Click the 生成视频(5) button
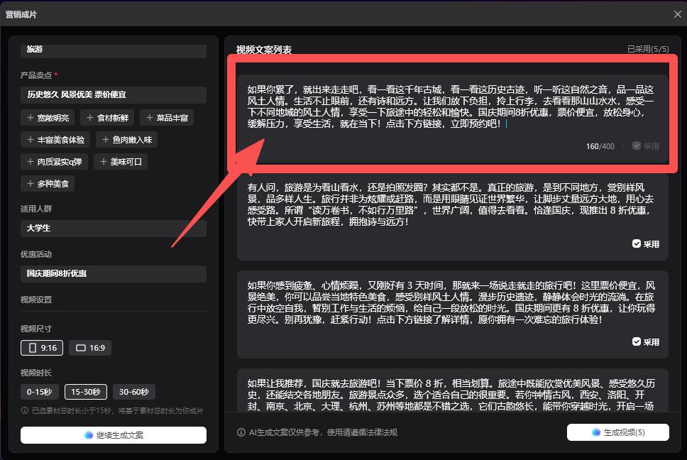 617,432
